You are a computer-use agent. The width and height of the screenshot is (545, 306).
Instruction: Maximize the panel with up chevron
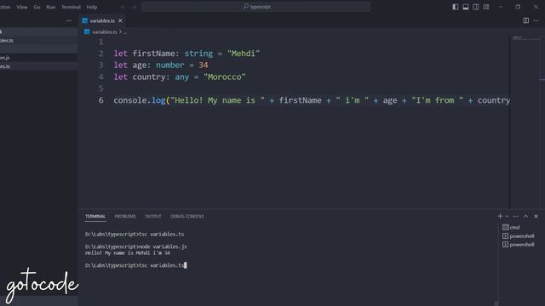tap(526, 216)
